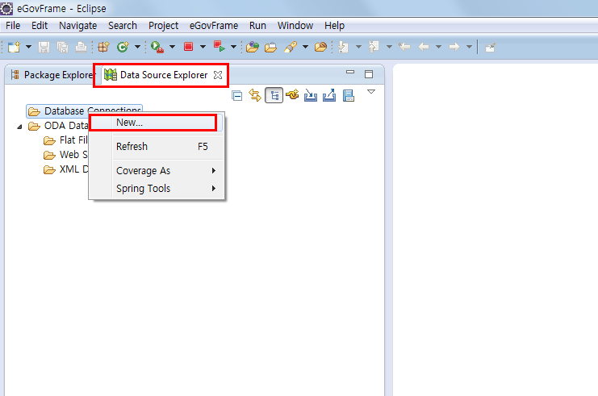Open the Data Source Explorer View Menu triangle
Image resolution: width=598 pixels, height=396 pixels.
click(x=371, y=91)
